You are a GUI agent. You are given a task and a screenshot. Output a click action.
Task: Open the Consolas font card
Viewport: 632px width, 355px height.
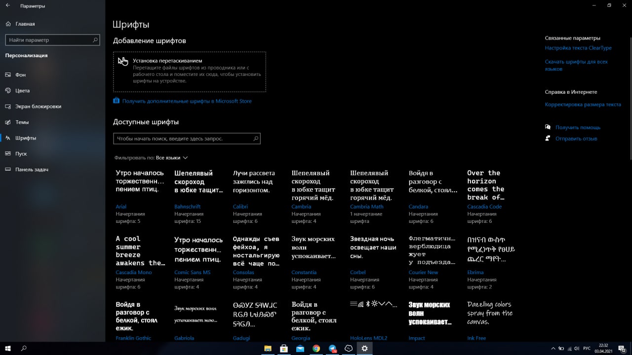tap(257, 262)
